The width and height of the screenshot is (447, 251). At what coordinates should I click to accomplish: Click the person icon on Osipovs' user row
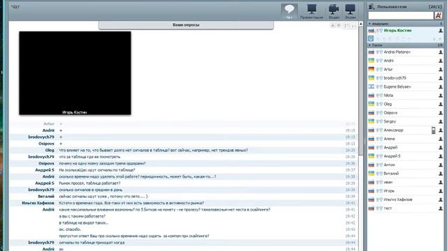click(441, 113)
